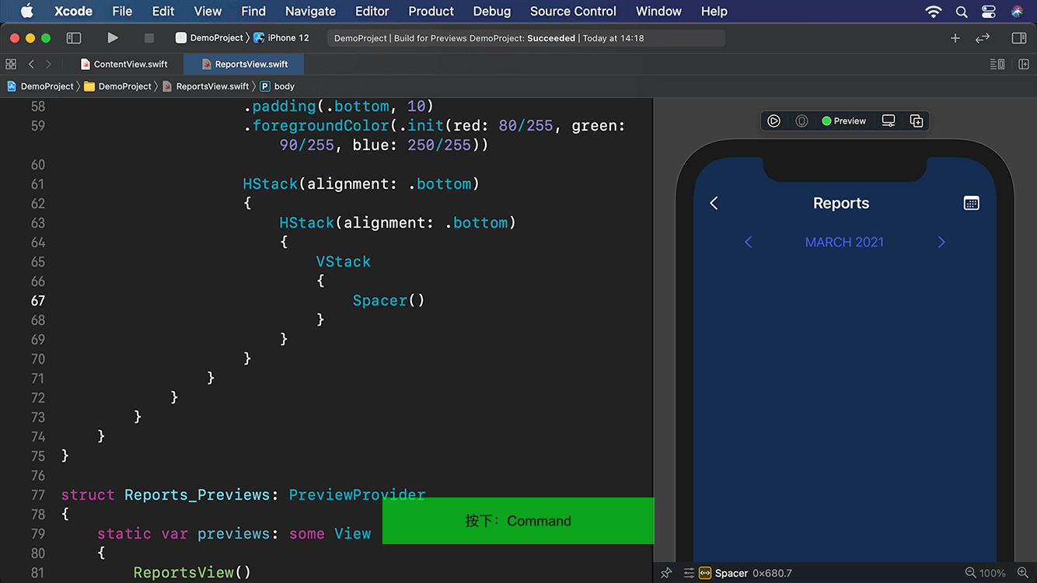Toggle the navigator sidebar
The image size is (1037, 583).
[74, 37]
